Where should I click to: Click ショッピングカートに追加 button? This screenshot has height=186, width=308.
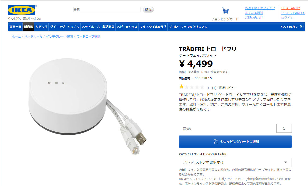235,142
